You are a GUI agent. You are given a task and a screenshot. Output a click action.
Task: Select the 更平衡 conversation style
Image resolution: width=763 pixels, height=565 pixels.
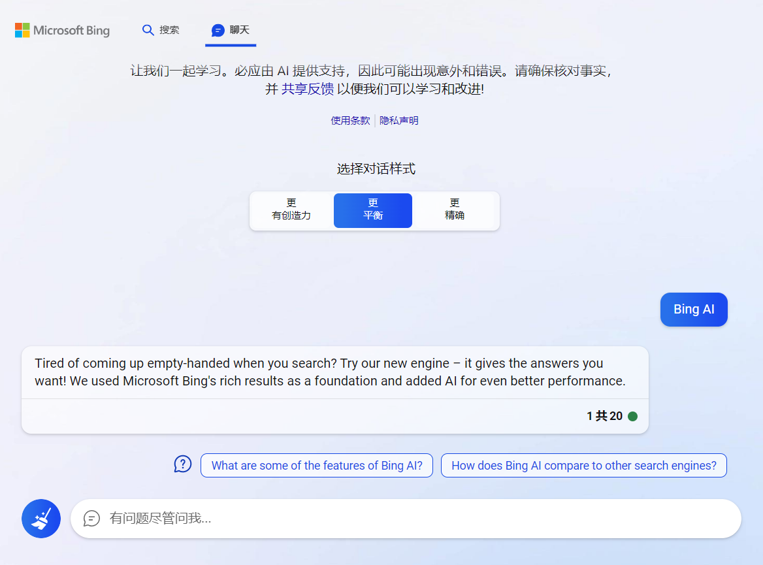(x=373, y=210)
